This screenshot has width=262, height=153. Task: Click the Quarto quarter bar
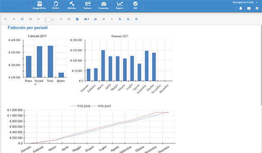click(61, 75)
